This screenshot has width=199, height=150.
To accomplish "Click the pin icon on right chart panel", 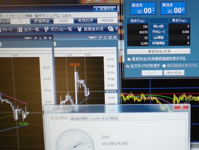I will [100, 38].
